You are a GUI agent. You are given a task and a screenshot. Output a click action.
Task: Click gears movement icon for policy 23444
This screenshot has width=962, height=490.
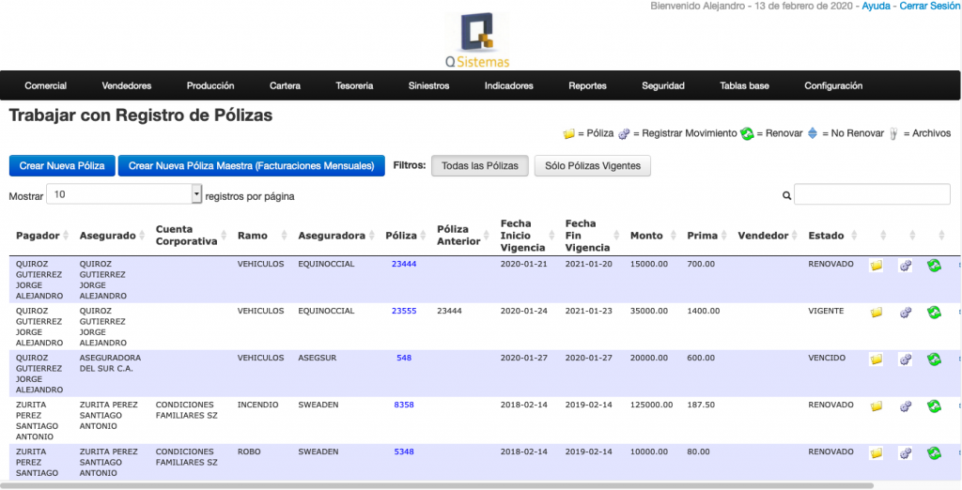pyautogui.click(x=905, y=266)
